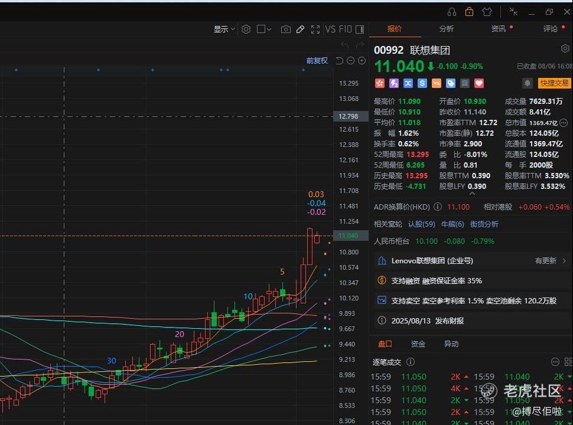Switch to the 资金 tab
The image size is (573, 425).
(x=418, y=344)
